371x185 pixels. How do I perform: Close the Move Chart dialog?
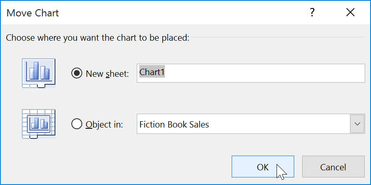[x=350, y=13]
